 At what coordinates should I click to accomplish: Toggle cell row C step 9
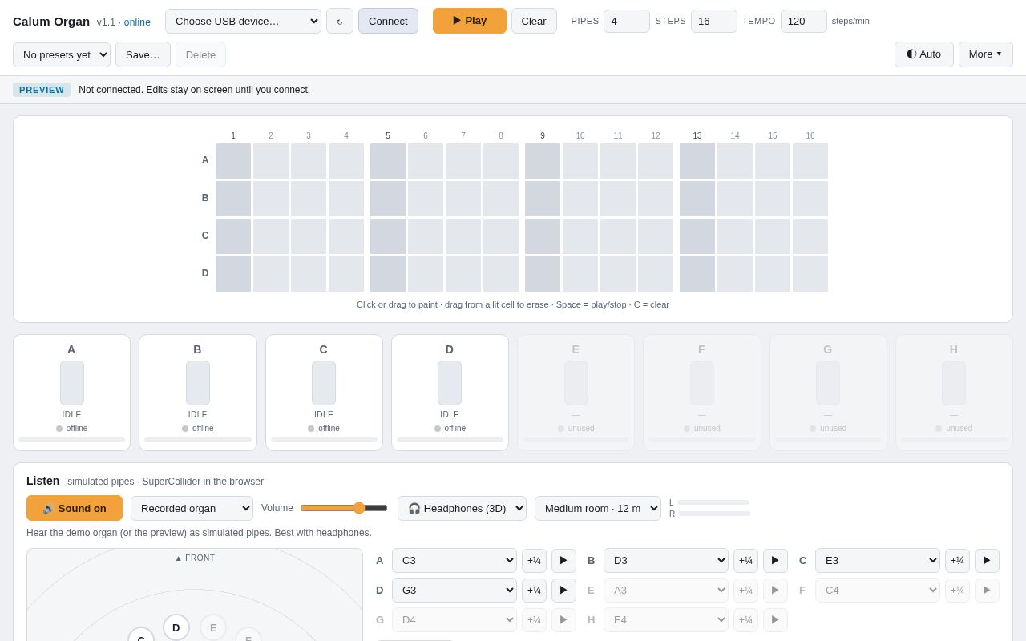(543, 236)
